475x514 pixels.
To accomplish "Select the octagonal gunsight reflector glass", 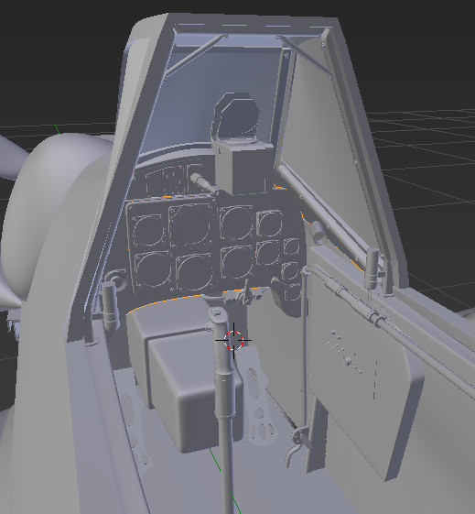I will point(236,115).
